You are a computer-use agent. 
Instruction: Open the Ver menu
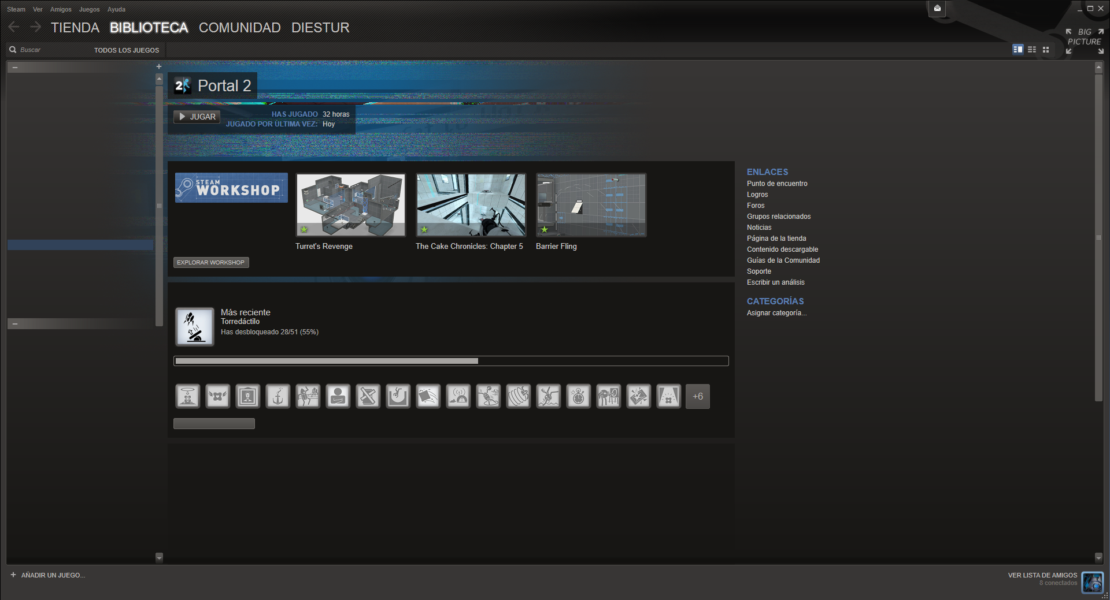[x=38, y=9]
